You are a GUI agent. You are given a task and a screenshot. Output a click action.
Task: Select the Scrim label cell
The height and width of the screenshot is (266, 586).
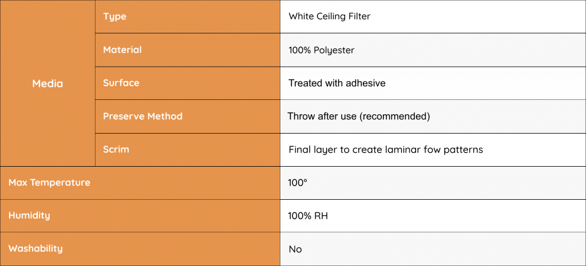coord(116,149)
